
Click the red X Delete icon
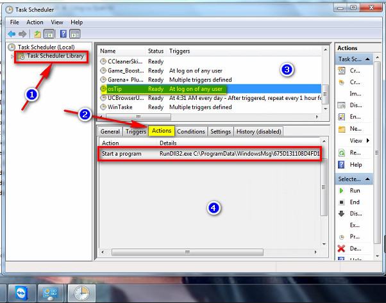340,248
